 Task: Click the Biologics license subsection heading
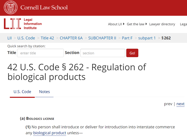pos(37,119)
